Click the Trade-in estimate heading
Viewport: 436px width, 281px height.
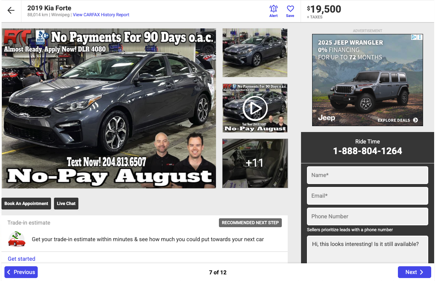(29, 223)
